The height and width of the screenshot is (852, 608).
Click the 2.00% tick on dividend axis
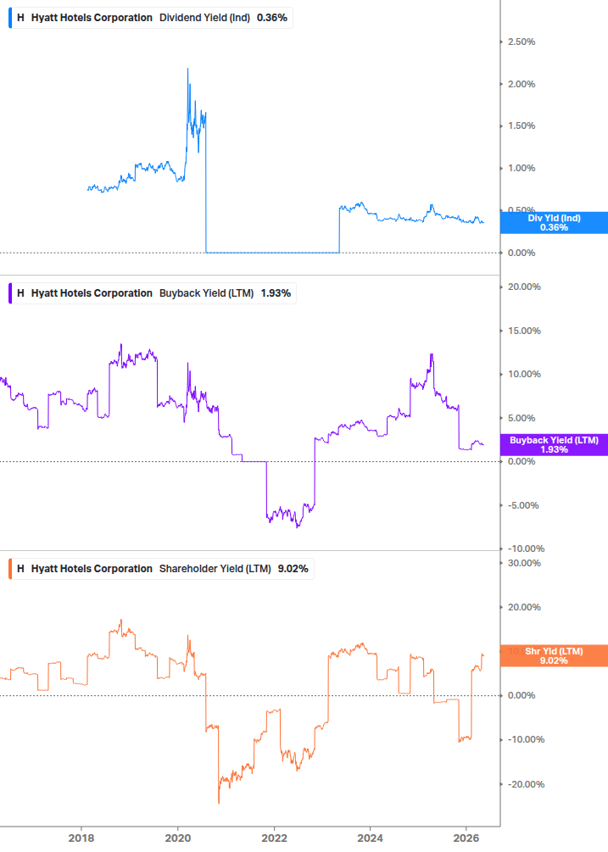pos(521,84)
